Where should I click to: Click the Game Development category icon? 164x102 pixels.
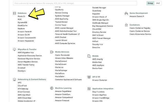click(x=126, y=13)
